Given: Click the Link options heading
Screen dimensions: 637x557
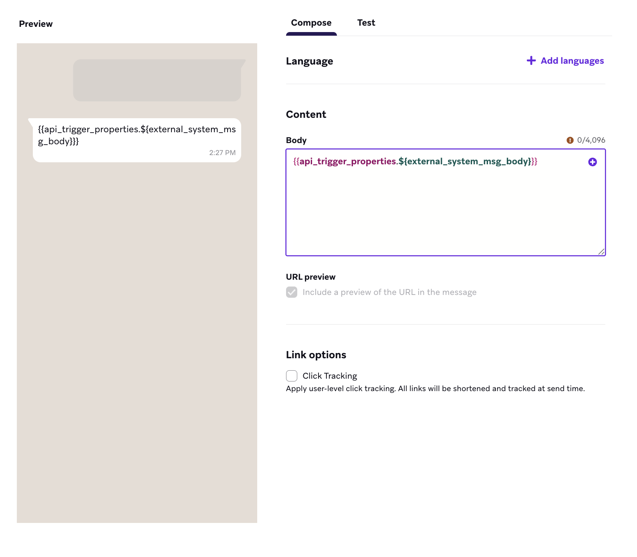Looking at the screenshot, I should point(316,355).
